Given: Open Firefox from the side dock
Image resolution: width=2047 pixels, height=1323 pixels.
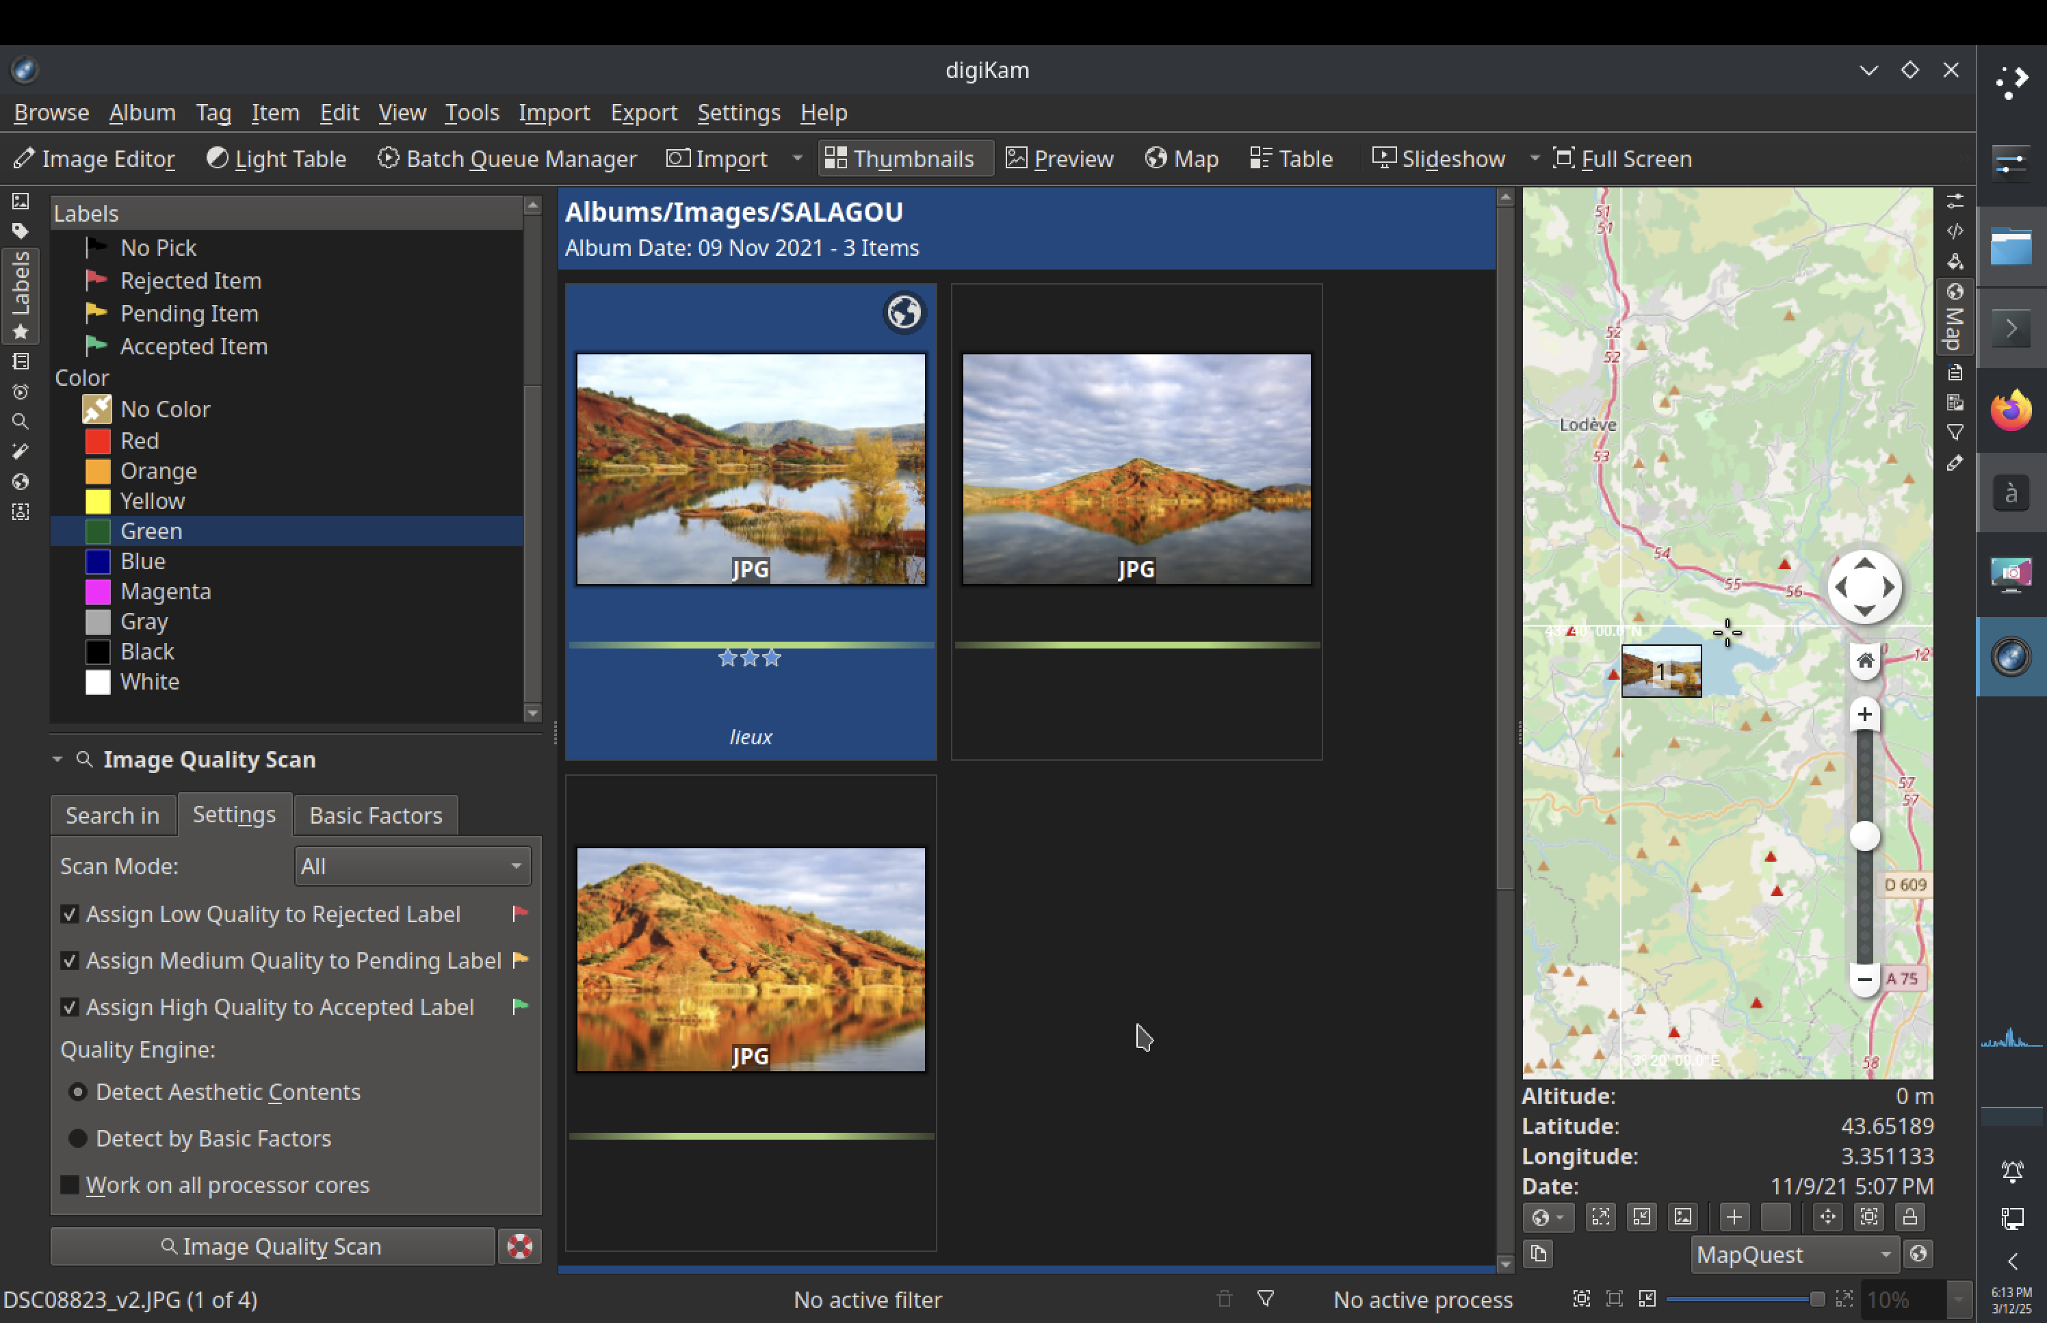Looking at the screenshot, I should point(2010,410).
